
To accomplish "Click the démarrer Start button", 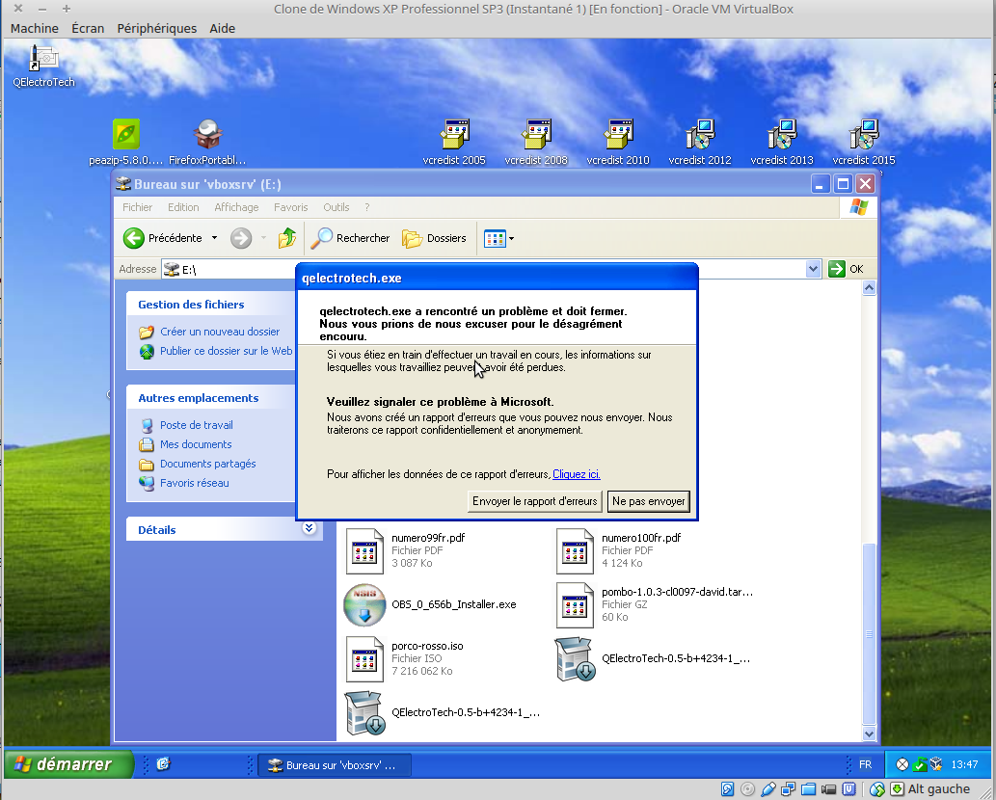I will coord(61,764).
